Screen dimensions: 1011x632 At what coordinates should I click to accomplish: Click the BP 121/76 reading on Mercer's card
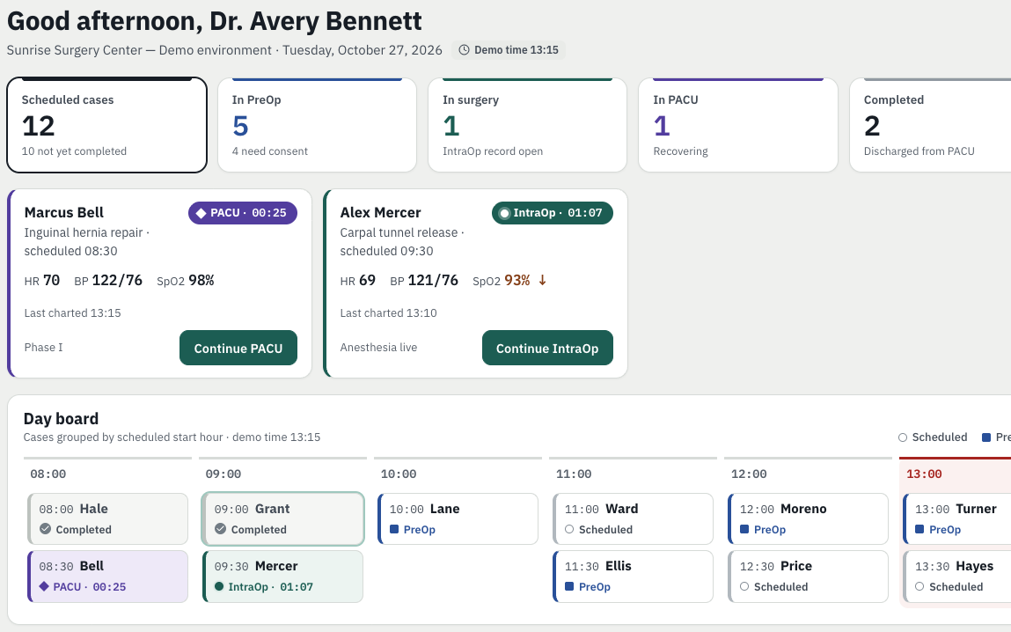click(424, 281)
